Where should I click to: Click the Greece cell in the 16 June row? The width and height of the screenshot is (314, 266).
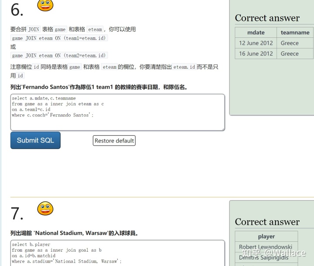pyautogui.click(x=295, y=53)
